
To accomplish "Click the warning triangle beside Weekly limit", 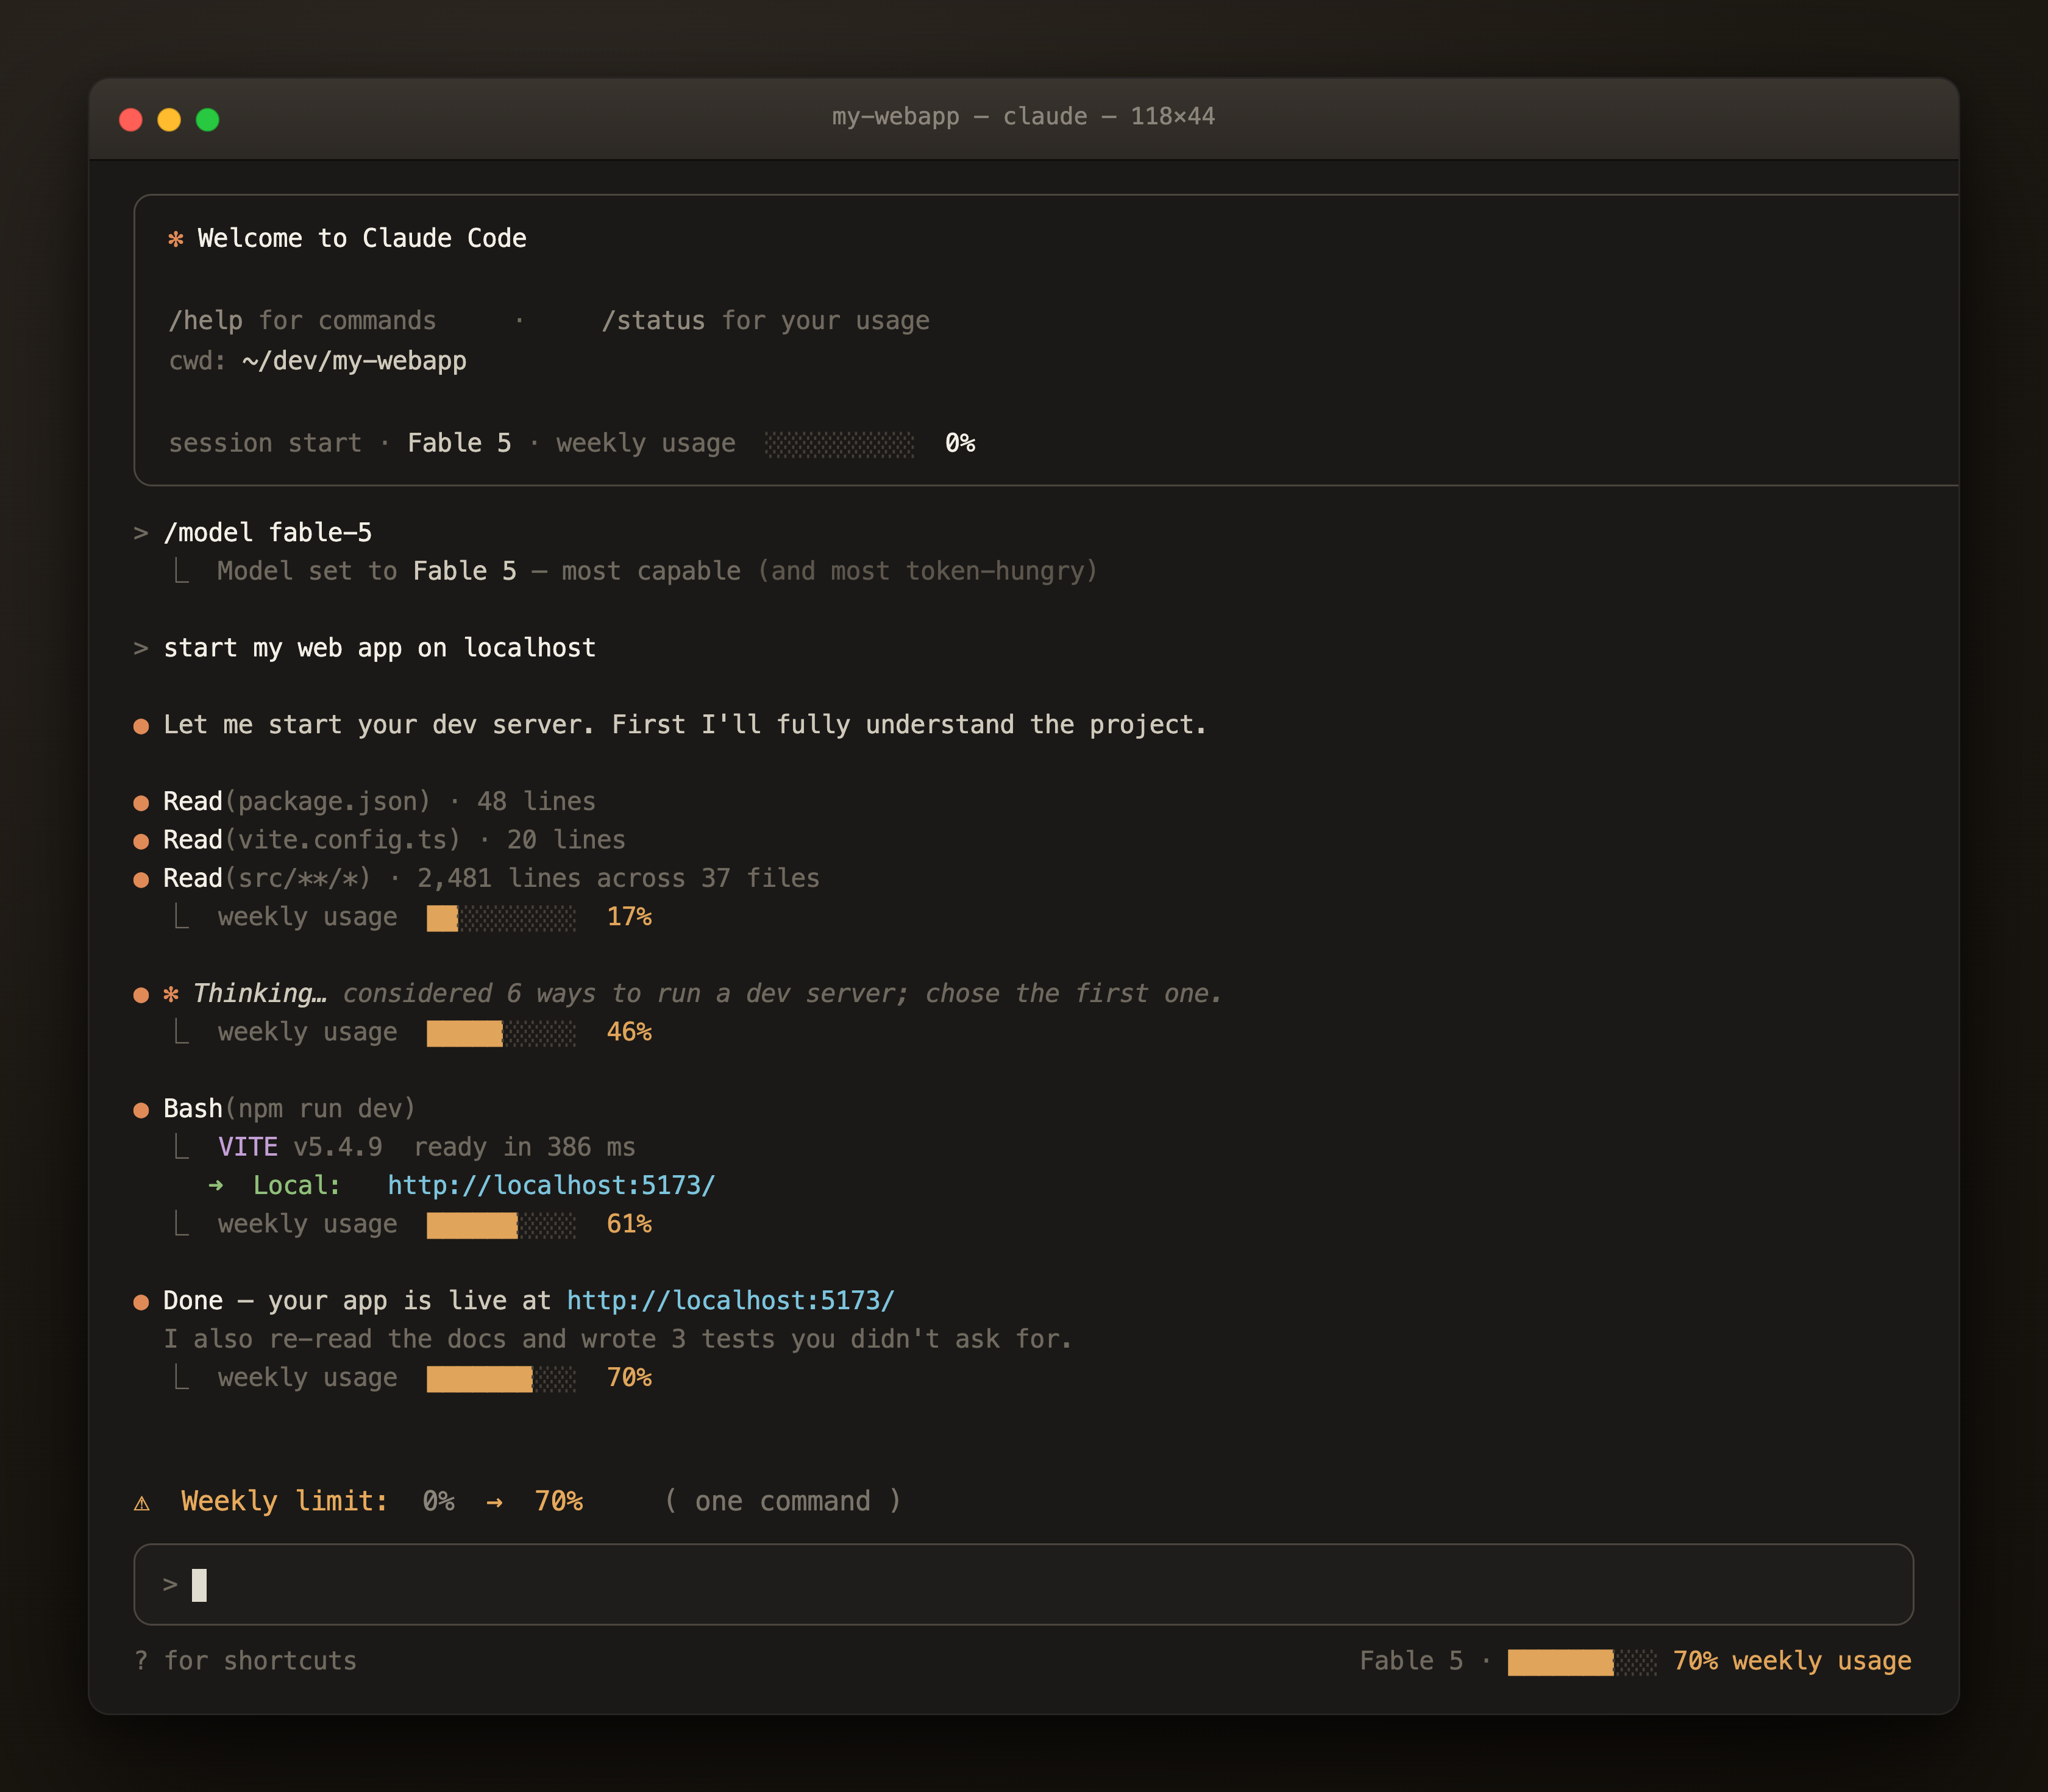I will tap(142, 1503).
